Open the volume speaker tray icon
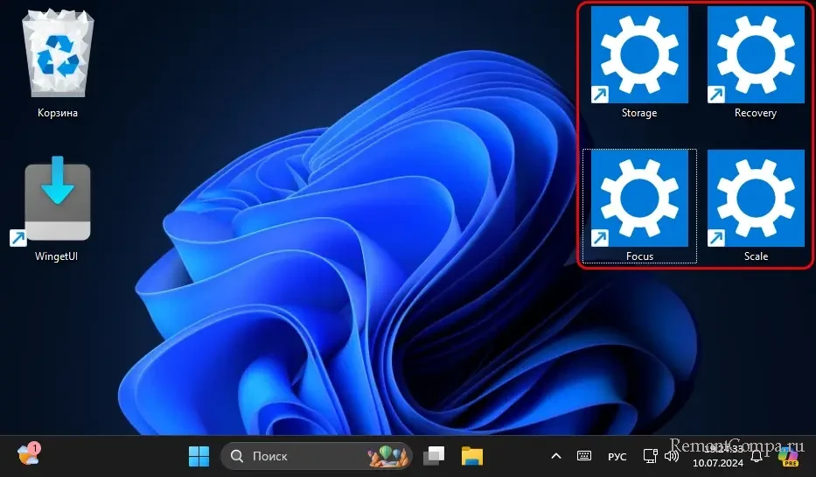 pos(672,456)
